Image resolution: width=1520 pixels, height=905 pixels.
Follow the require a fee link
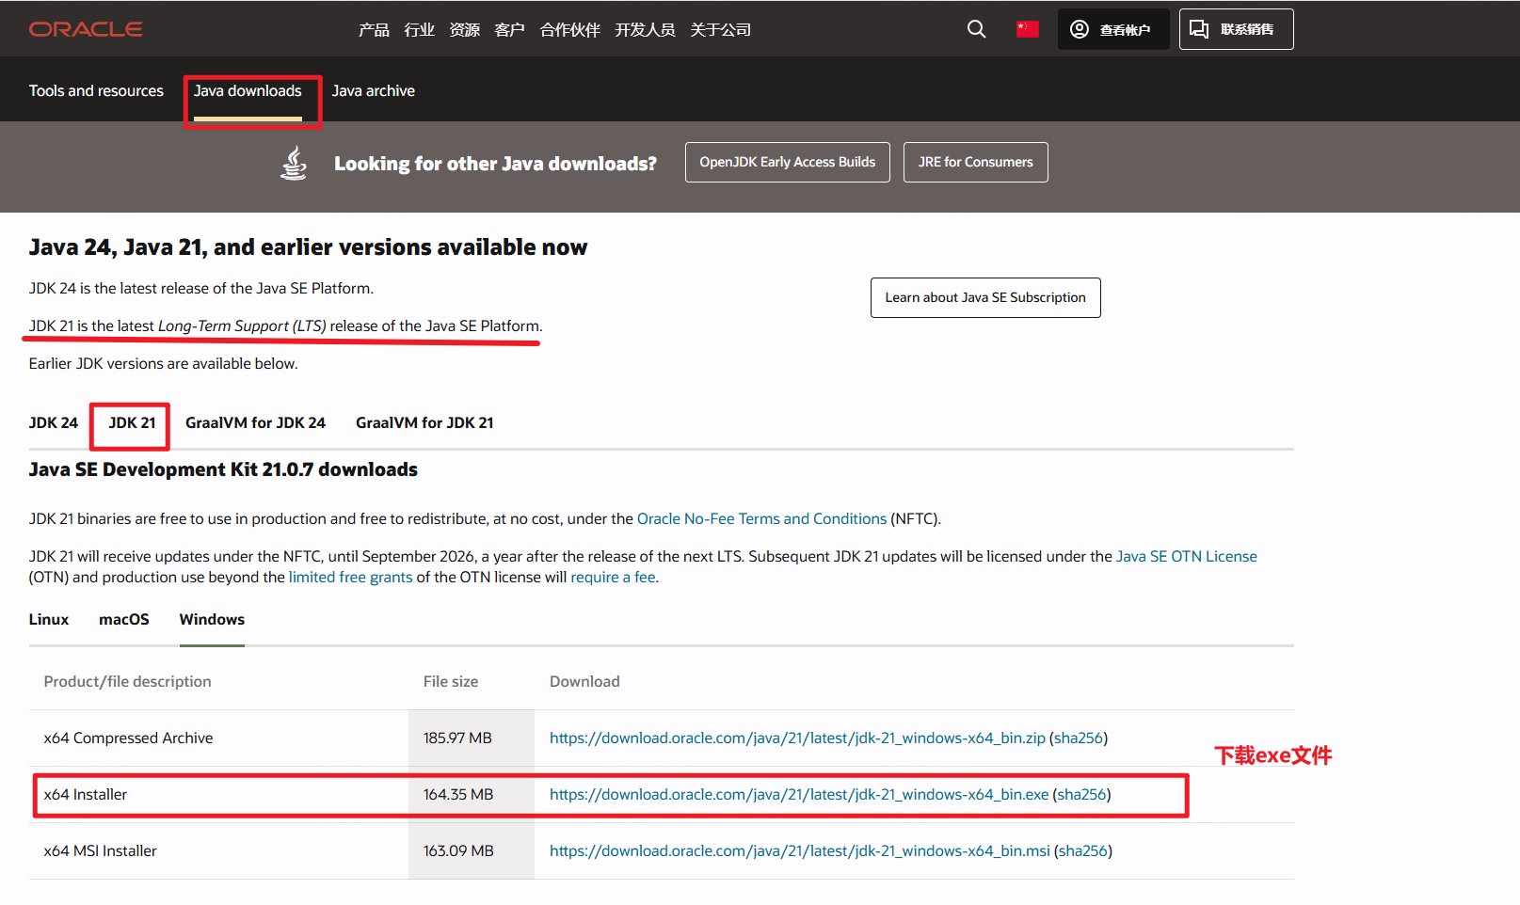pos(613,578)
